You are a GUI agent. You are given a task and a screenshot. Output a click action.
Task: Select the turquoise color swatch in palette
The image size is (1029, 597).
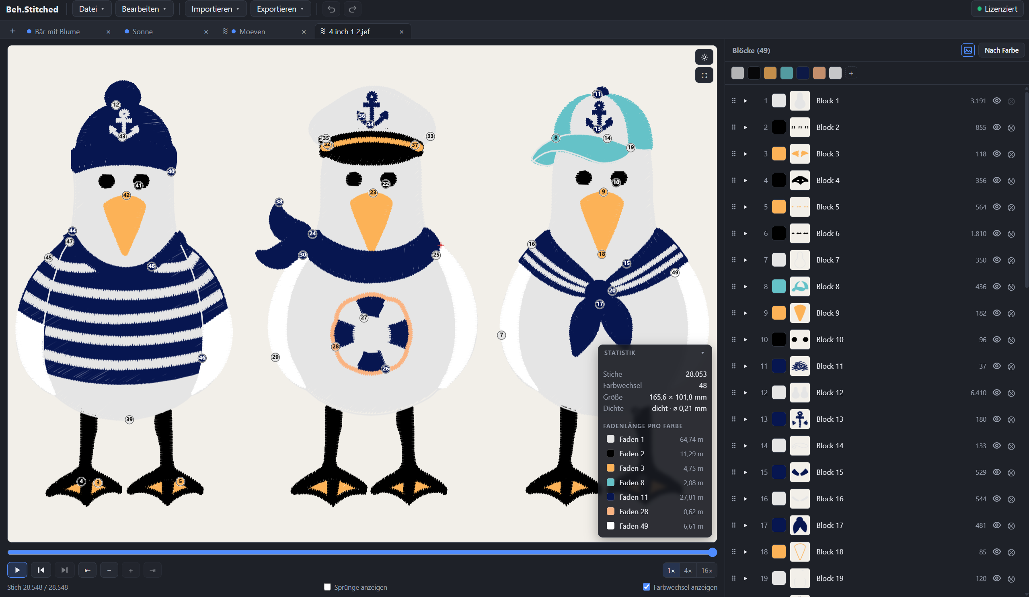(786, 73)
